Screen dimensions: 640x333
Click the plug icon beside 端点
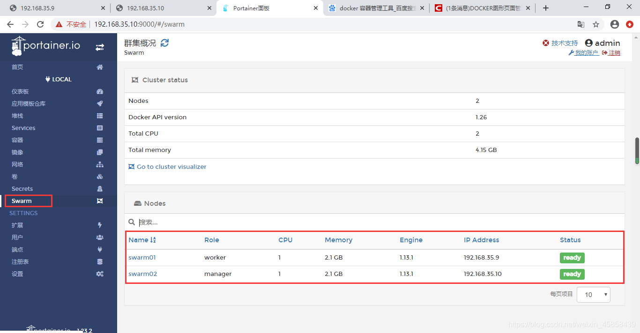[x=100, y=250]
